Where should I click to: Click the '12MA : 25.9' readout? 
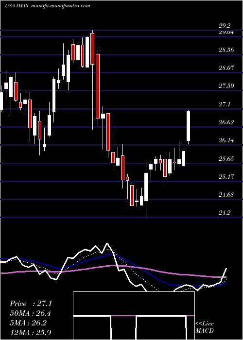tap(31, 333)
